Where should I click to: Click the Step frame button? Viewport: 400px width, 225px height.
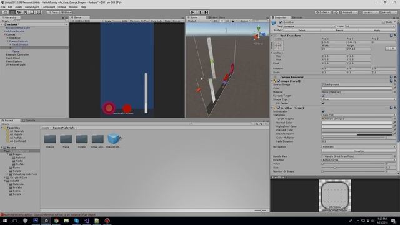[x=206, y=12]
